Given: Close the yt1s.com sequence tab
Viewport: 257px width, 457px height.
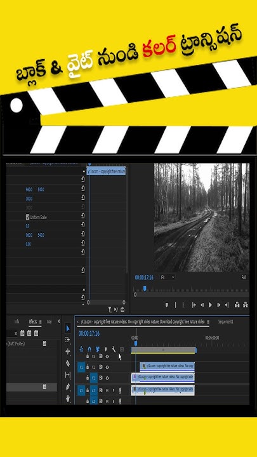Looking at the screenshot, I should coord(77,322).
